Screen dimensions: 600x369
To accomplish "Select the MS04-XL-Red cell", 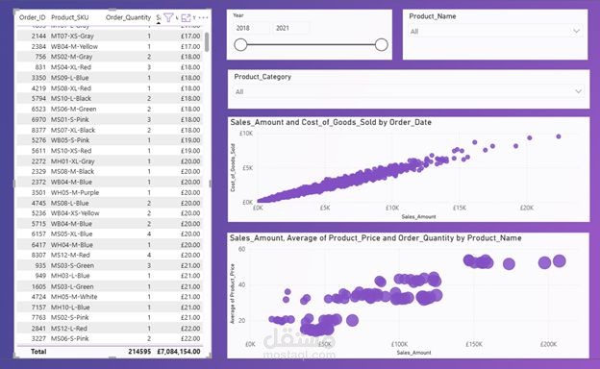I will (x=71, y=67).
